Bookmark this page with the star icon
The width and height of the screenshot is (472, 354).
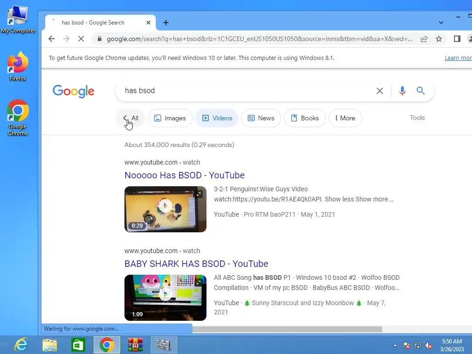(x=439, y=39)
